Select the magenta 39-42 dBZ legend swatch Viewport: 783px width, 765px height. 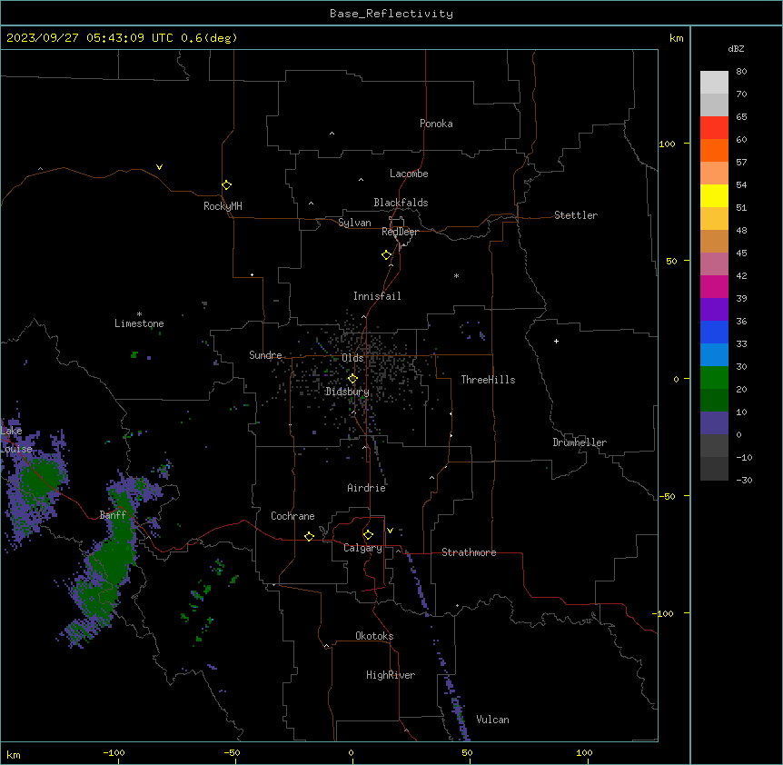coord(714,286)
